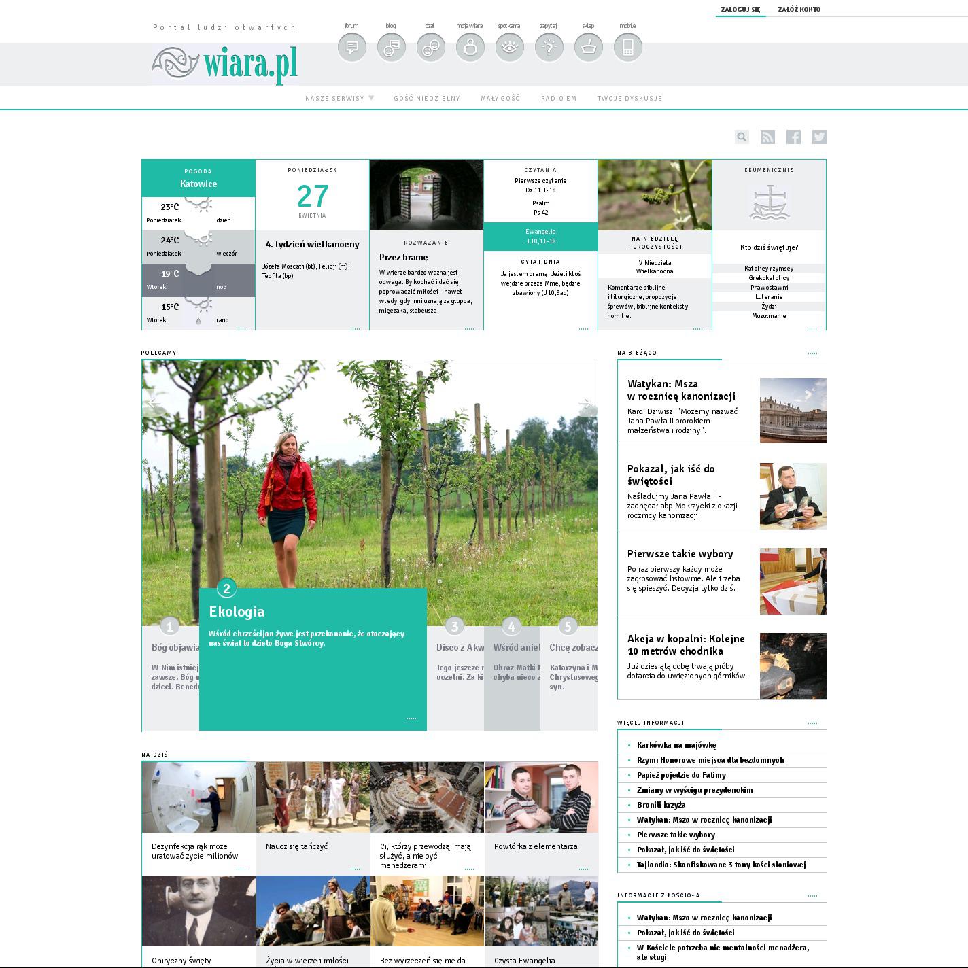The width and height of the screenshot is (968, 968).
Task: Click Załóż konto to register
Action: [x=799, y=10]
